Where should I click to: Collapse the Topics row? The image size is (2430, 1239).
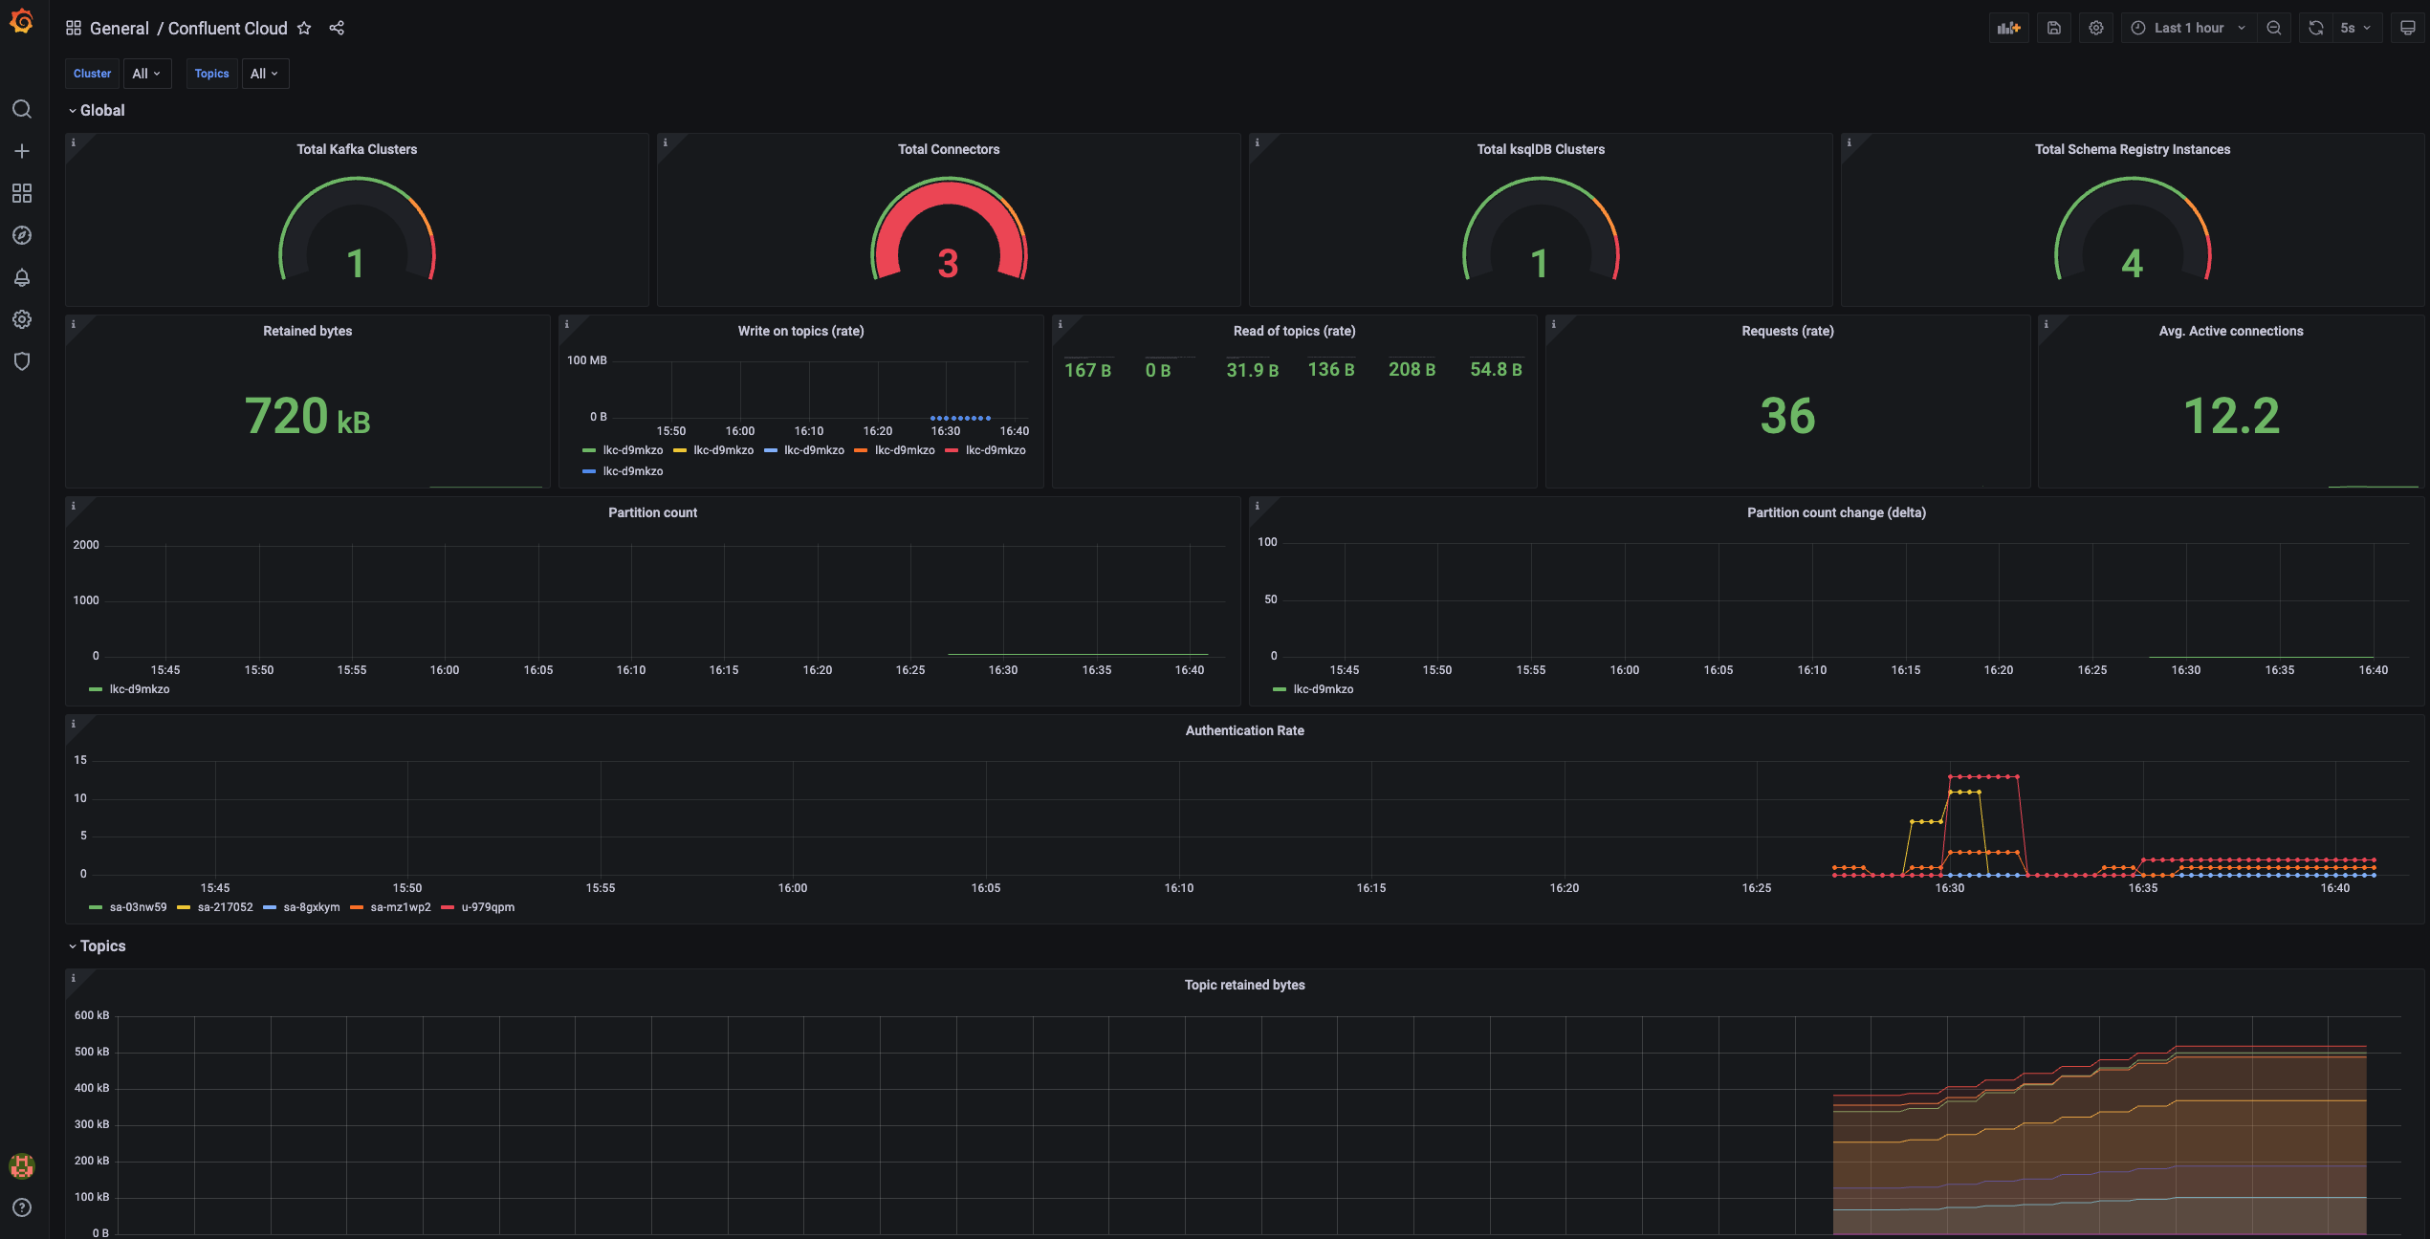pyautogui.click(x=97, y=946)
